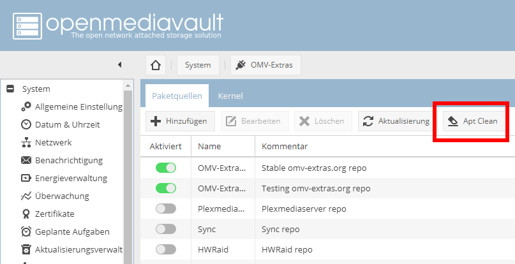Enable the Sync repo toggle
Image resolution: width=515 pixels, height=264 pixels.
(x=166, y=229)
